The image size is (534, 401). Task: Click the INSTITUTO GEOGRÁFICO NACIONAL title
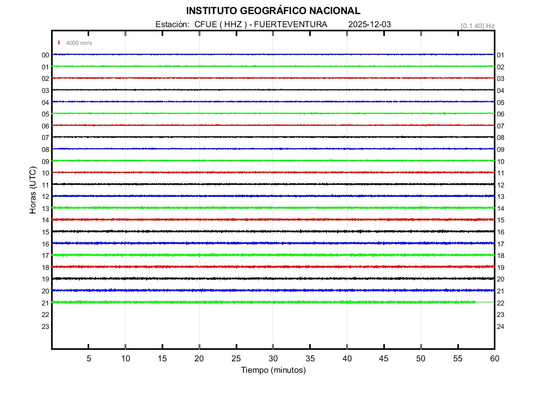tap(273, 11)
